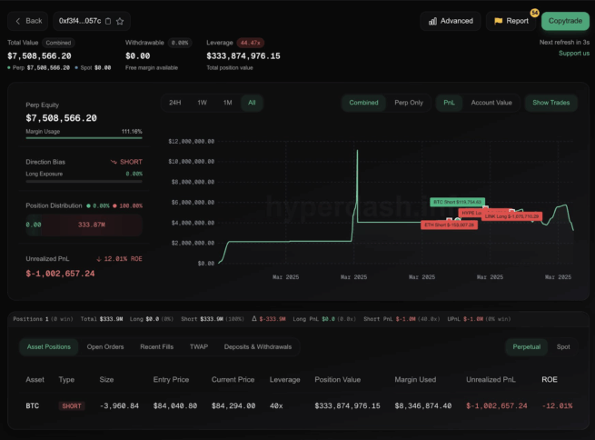Viewport: 595px width, 440px height.
Task: Switch to the Perpetual view
Action: click(526, 347)
